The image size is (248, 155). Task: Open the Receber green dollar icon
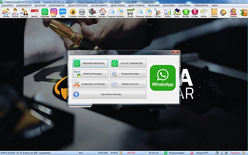point(186,13)
